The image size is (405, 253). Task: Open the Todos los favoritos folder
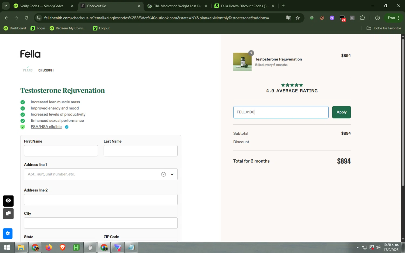[x=384, y=28]
